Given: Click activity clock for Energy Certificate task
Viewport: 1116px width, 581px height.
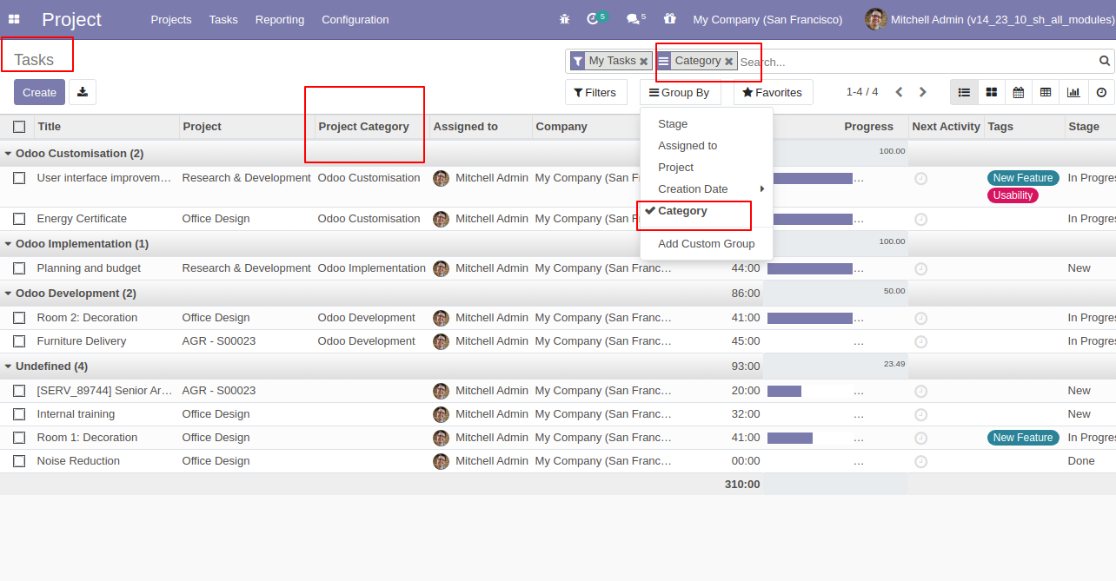Looking at the screenshot, I should tap(921, 220).
